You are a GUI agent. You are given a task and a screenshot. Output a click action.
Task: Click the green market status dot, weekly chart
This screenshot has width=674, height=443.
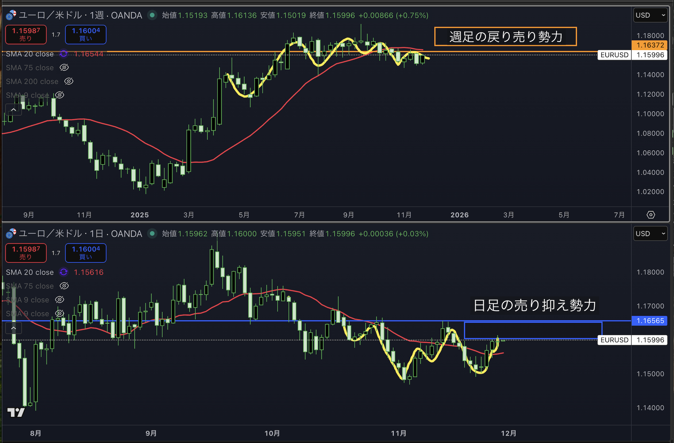[152, 15]
